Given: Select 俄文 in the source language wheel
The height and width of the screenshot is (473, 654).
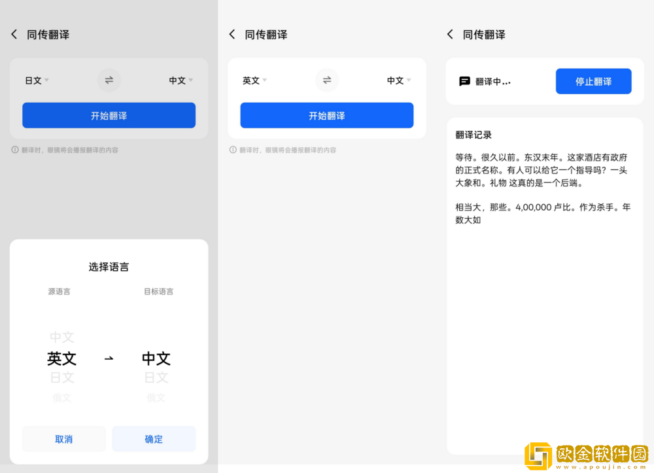Looking at the screenshot, I should coord(61,397).
